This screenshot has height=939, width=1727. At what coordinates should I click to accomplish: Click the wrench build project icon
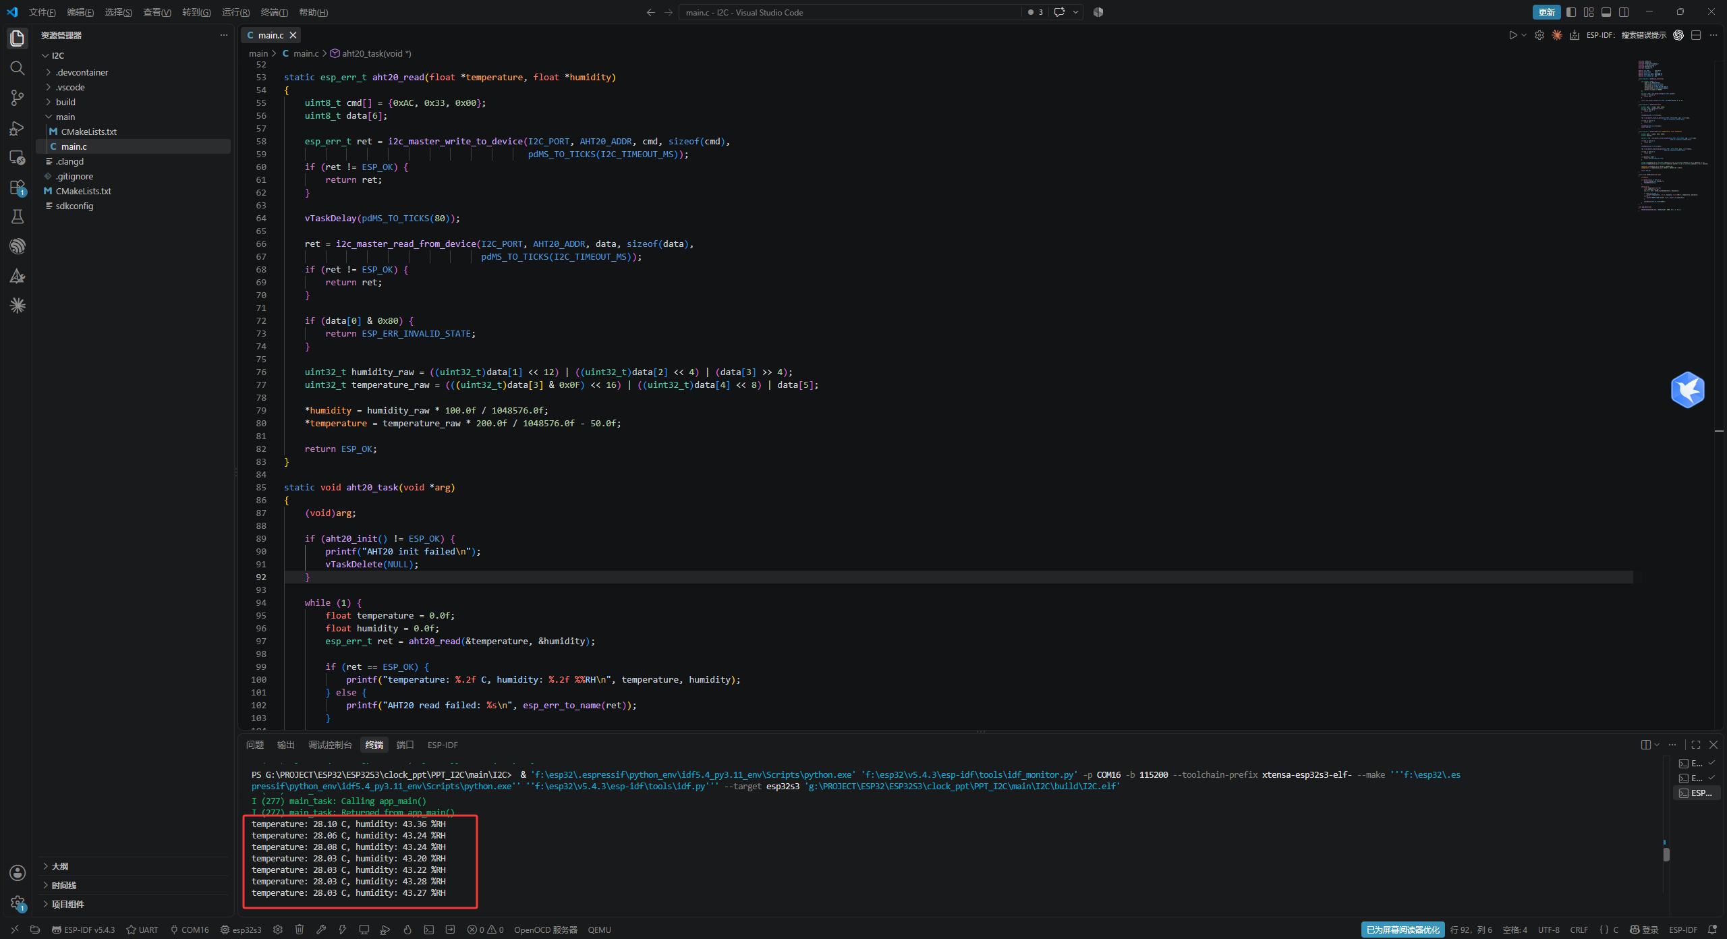point(321,930)
